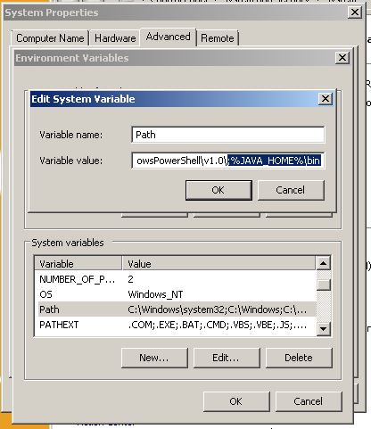Close the Environment Variables window
The height and width of the screenshot is (429, 371).
tap(342, 58)
